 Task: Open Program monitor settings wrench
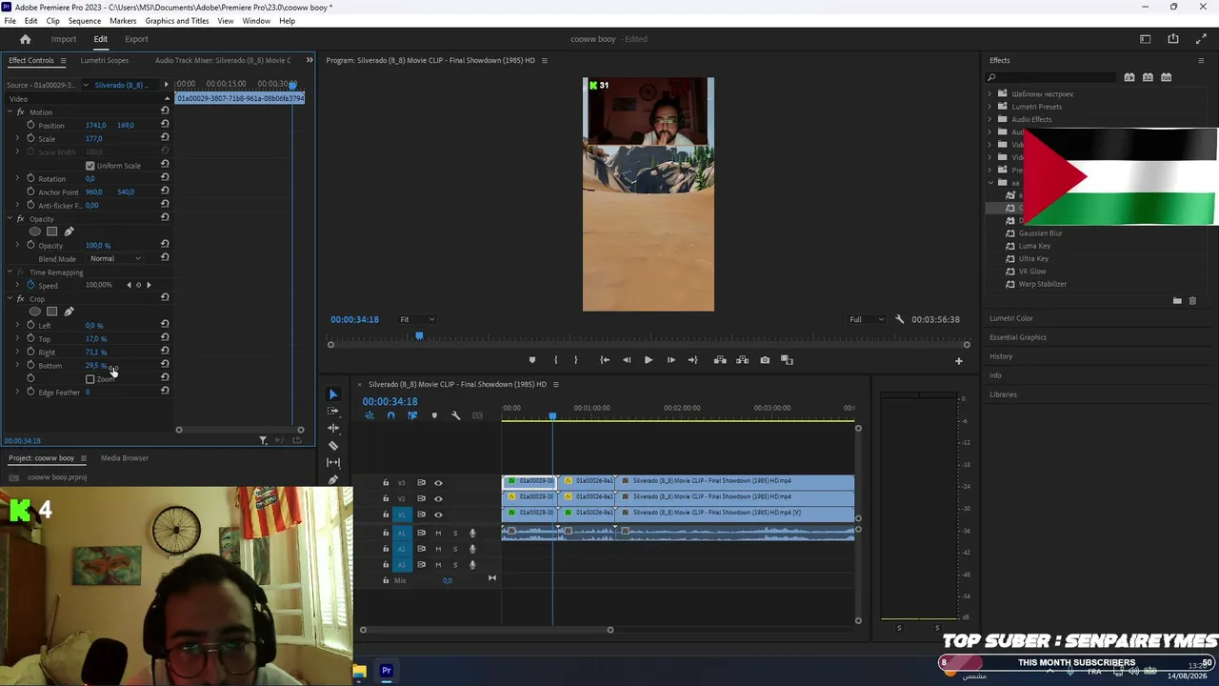click(x=900, y=319)
